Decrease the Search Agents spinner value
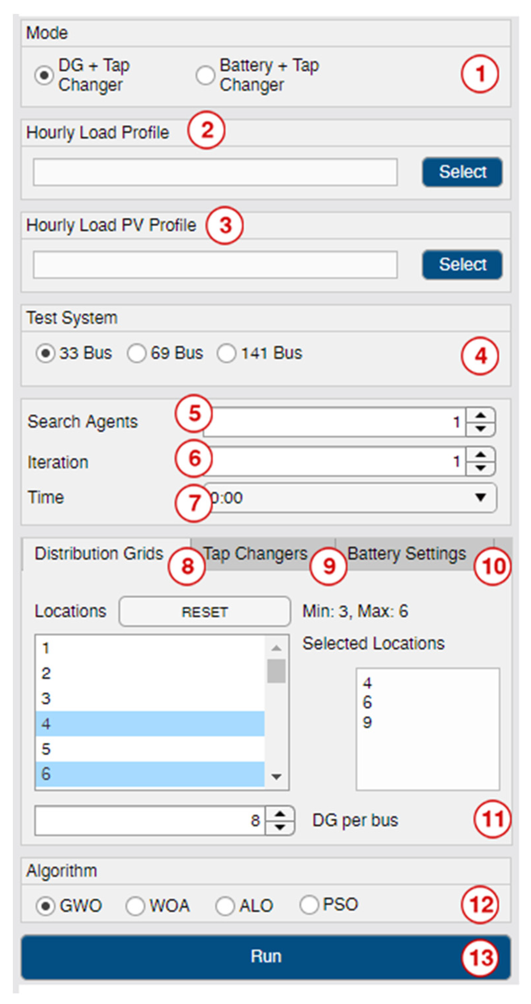 [480, 429]
